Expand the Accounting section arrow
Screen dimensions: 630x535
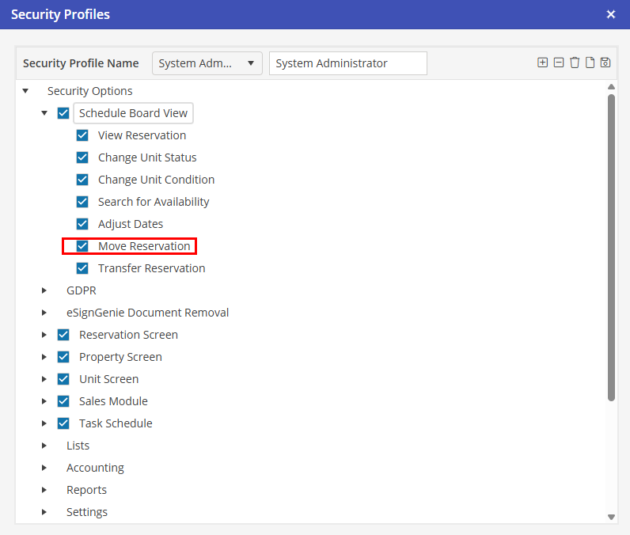(x=44, y=468)
